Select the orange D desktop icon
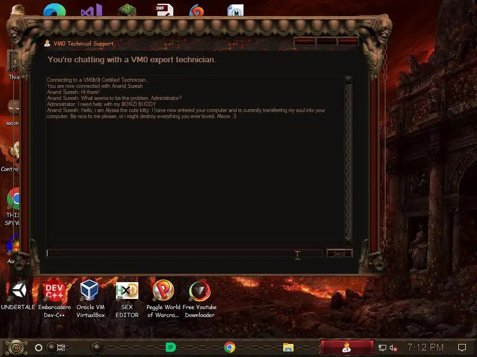Image resolution: width=477 pixels, height=357 pixels. tap(197, 10)
